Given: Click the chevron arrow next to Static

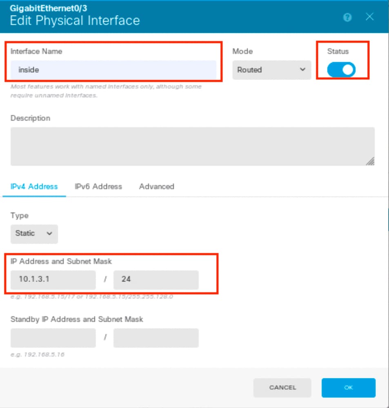Looking at the screenshot, I should pos(49,233).
